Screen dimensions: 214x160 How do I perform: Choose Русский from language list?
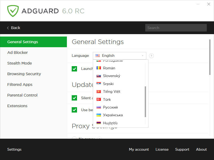110,107
